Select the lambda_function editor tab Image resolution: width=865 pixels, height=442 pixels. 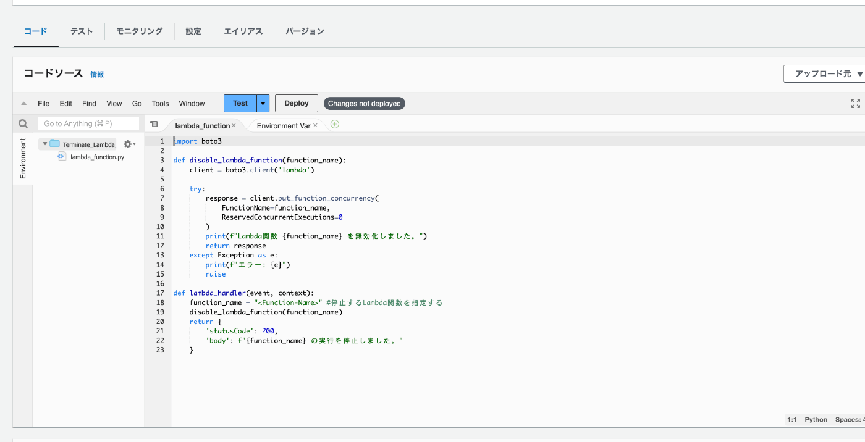click(x=202, y=125)
